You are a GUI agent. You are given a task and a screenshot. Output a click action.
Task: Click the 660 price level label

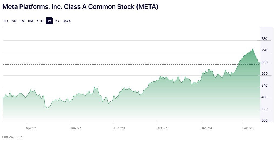[264, 62]
